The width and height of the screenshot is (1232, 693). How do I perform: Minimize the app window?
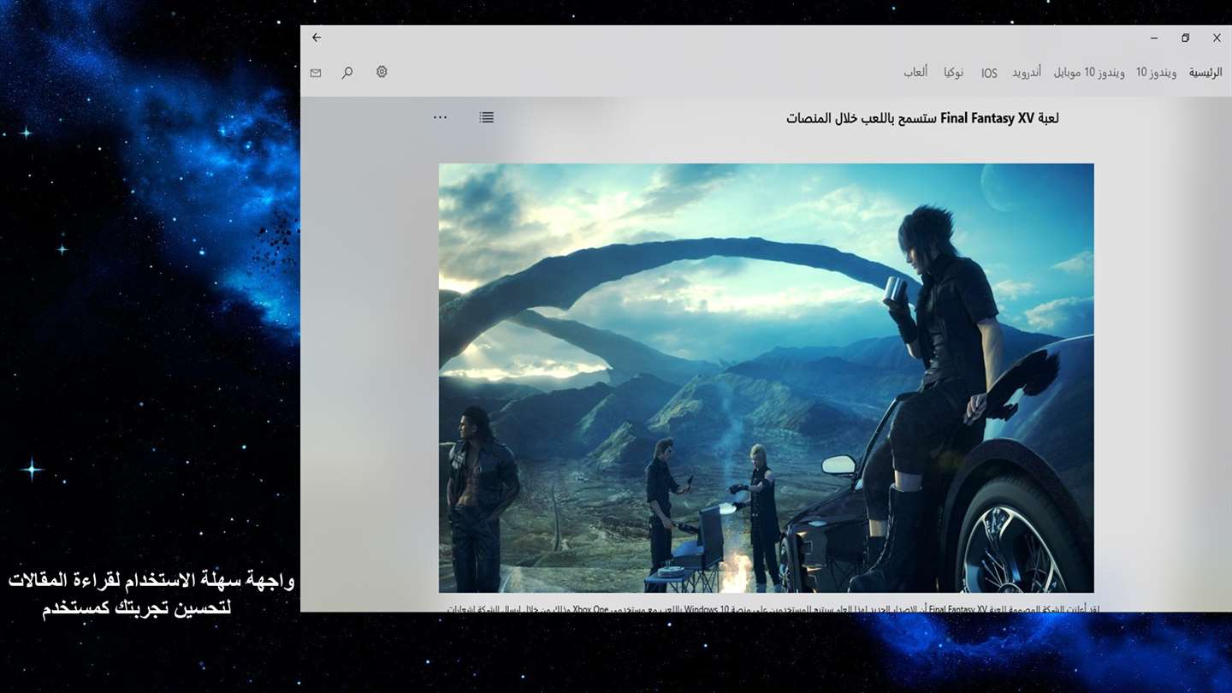1154,38
